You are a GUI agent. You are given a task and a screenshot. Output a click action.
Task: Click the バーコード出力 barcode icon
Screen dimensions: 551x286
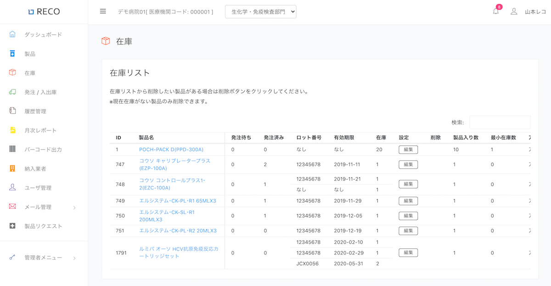[12, 149]
